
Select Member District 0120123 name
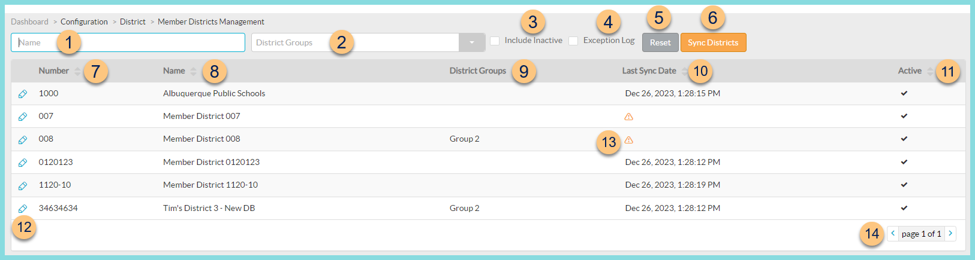point(211,162)
